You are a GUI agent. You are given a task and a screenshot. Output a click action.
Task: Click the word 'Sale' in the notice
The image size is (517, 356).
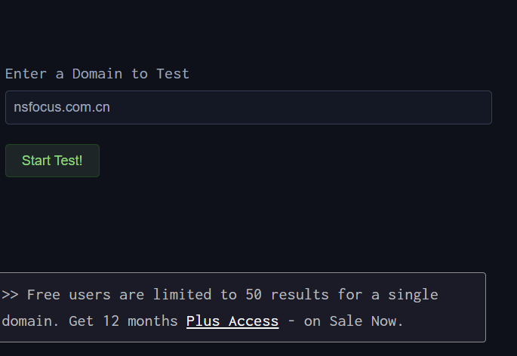(x=346, y=321)
